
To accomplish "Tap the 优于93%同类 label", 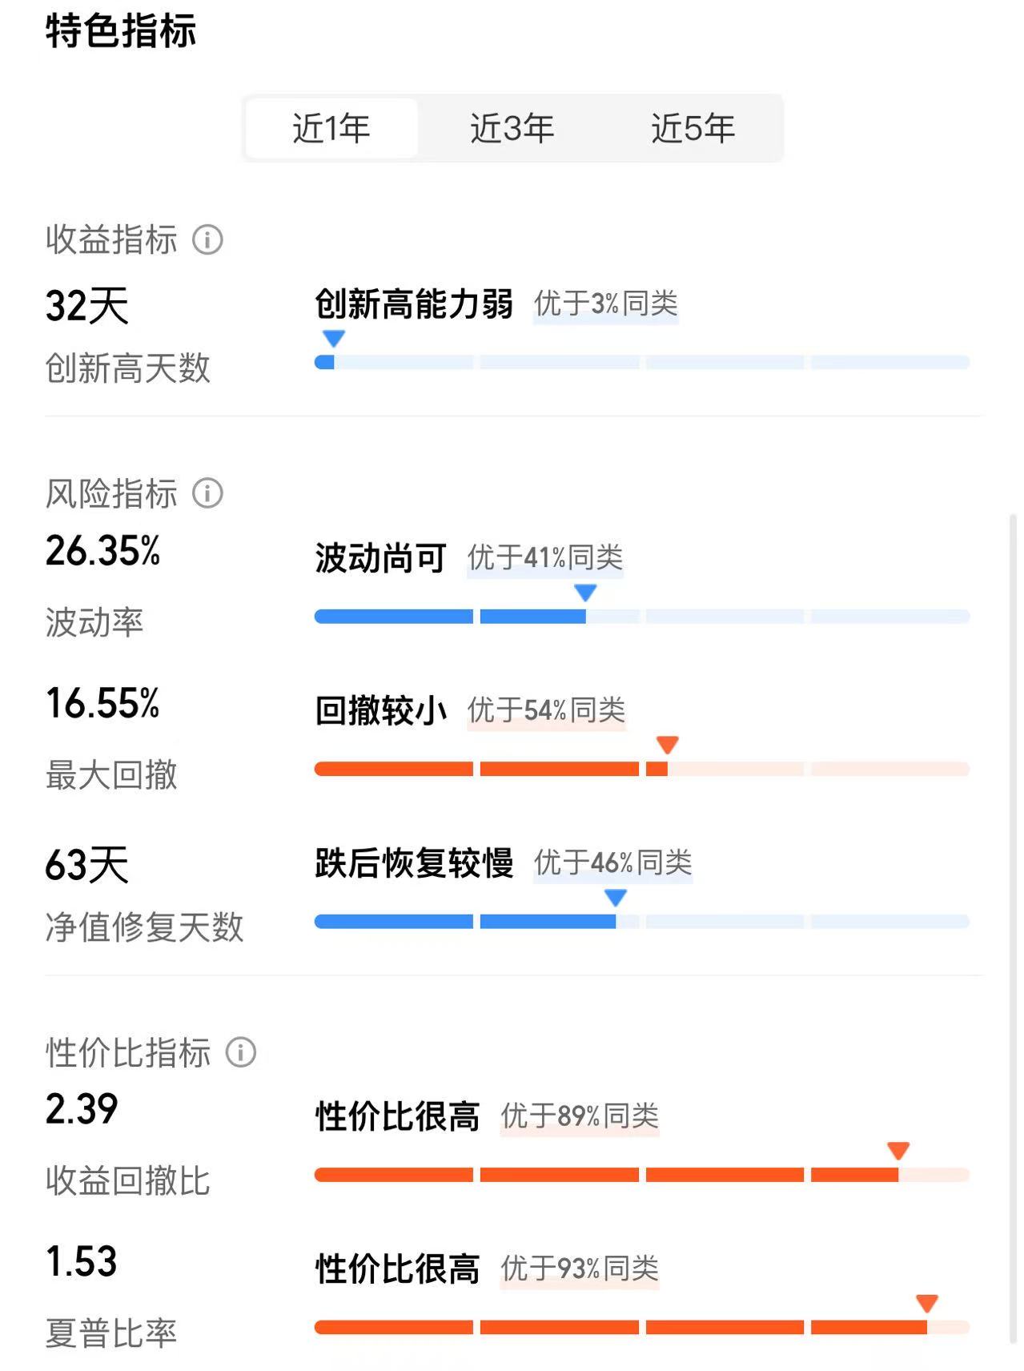I will 580,1268.
